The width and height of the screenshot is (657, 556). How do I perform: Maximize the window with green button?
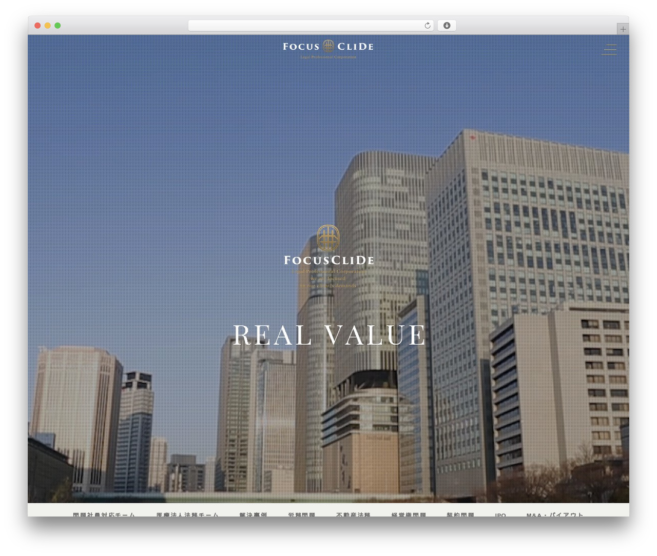(x=57, y=26)
